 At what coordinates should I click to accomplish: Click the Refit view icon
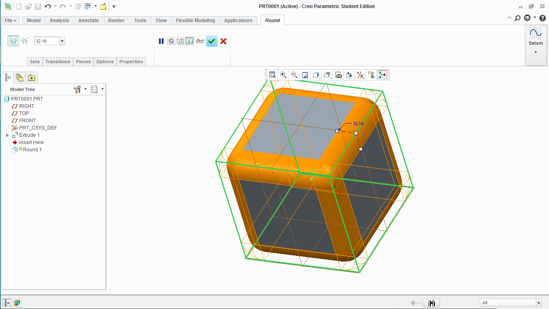click(x=272, y=75)
